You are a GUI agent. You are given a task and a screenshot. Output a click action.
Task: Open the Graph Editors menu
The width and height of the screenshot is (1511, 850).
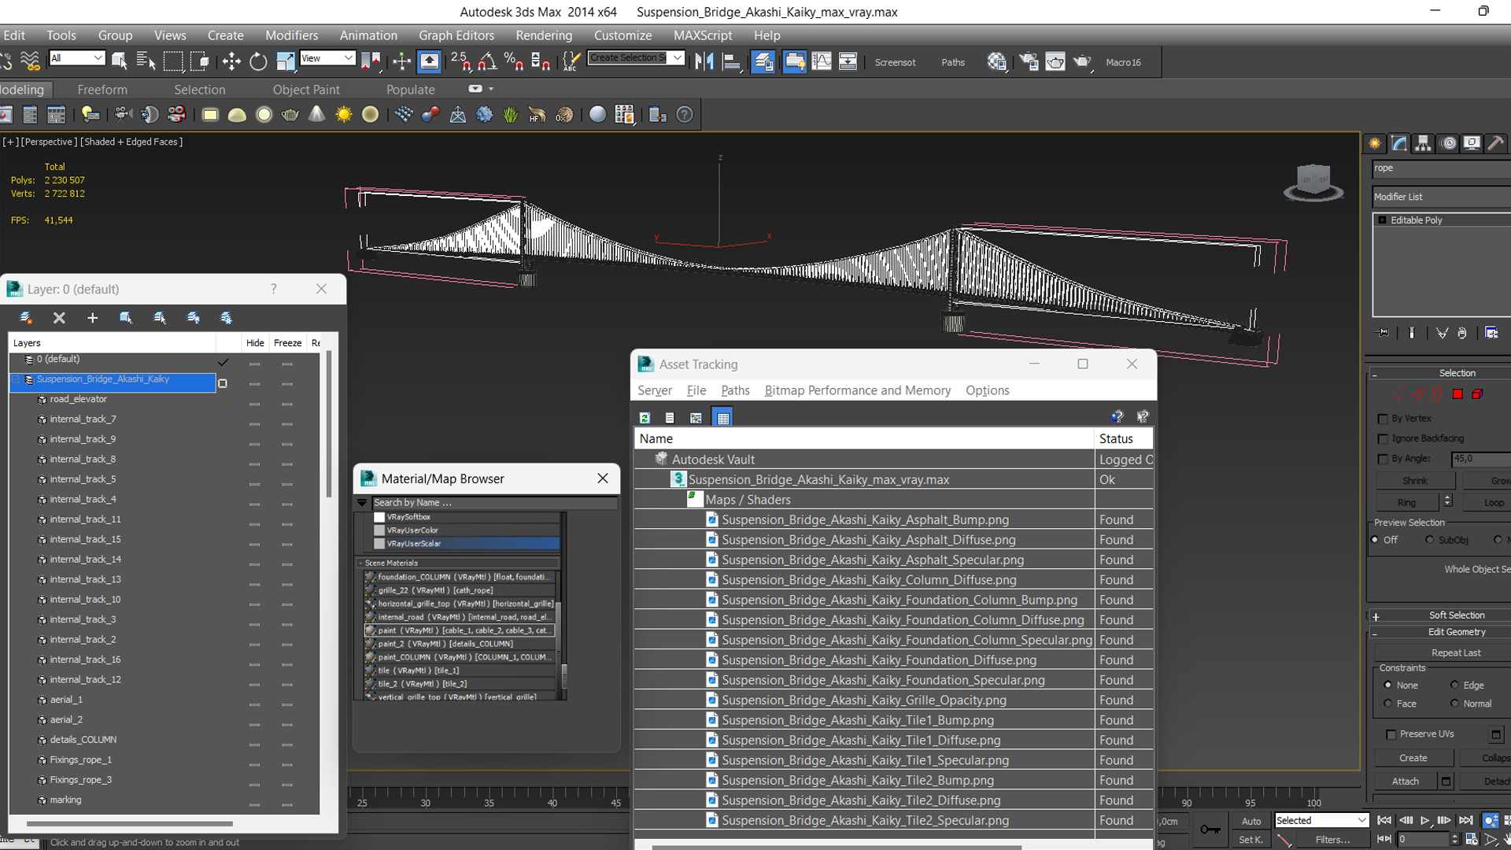[456, 35]
